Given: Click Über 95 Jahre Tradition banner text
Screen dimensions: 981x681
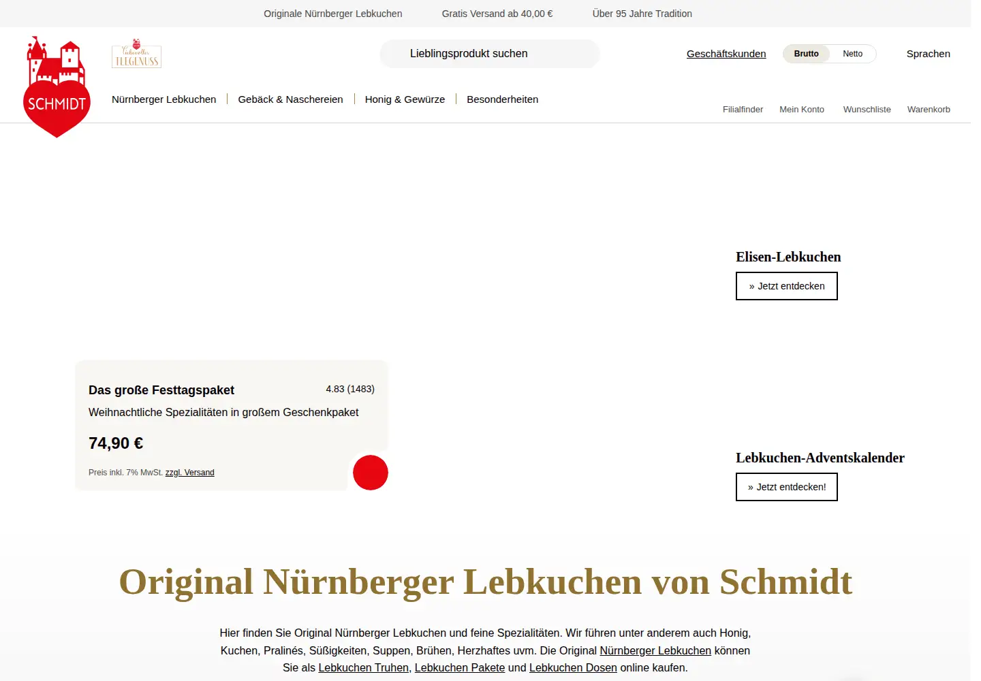Looking at the screenshot, I should [x=642, y=14].
